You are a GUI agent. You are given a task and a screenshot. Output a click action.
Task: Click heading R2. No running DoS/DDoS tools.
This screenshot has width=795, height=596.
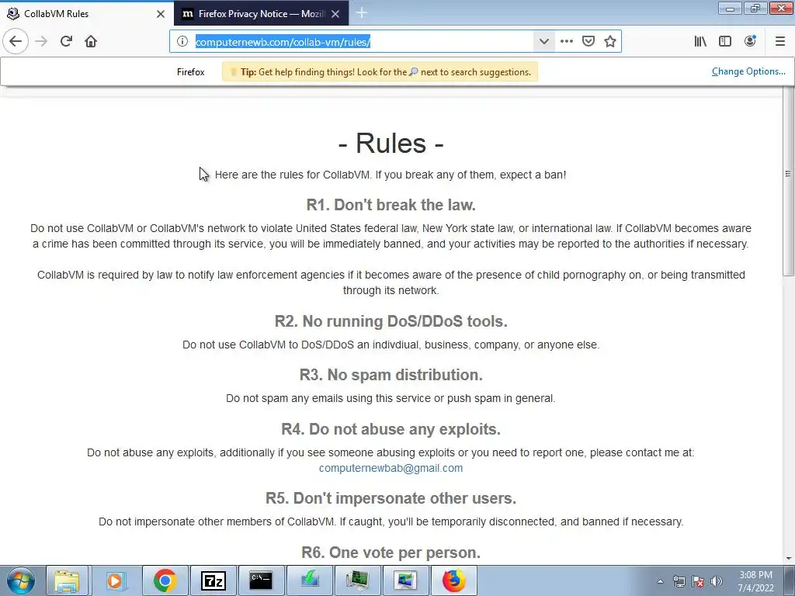391,321
